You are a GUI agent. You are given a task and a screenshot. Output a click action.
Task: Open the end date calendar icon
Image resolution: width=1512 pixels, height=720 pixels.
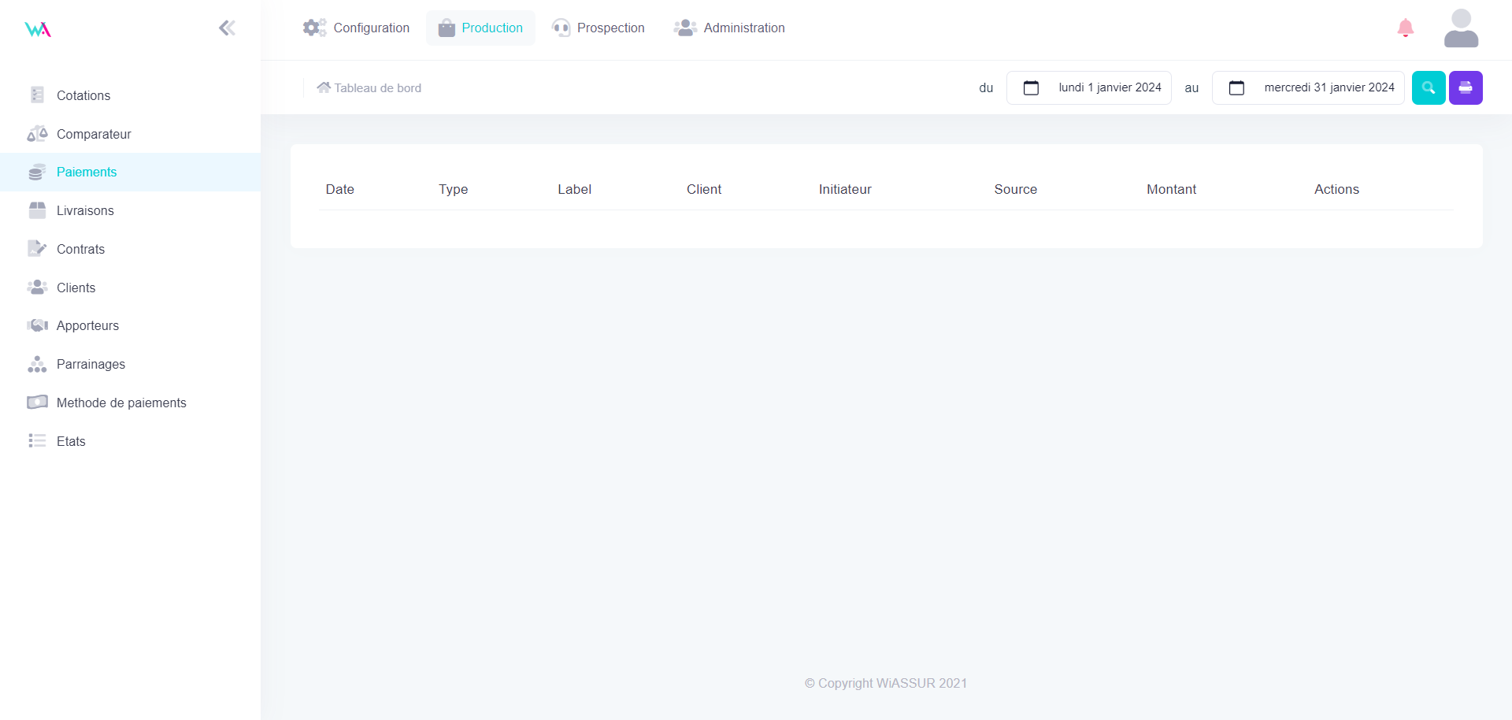tap(1236, 87)
